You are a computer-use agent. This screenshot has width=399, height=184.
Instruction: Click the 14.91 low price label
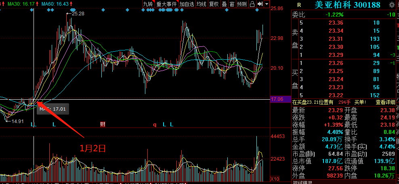click(17, 121)
